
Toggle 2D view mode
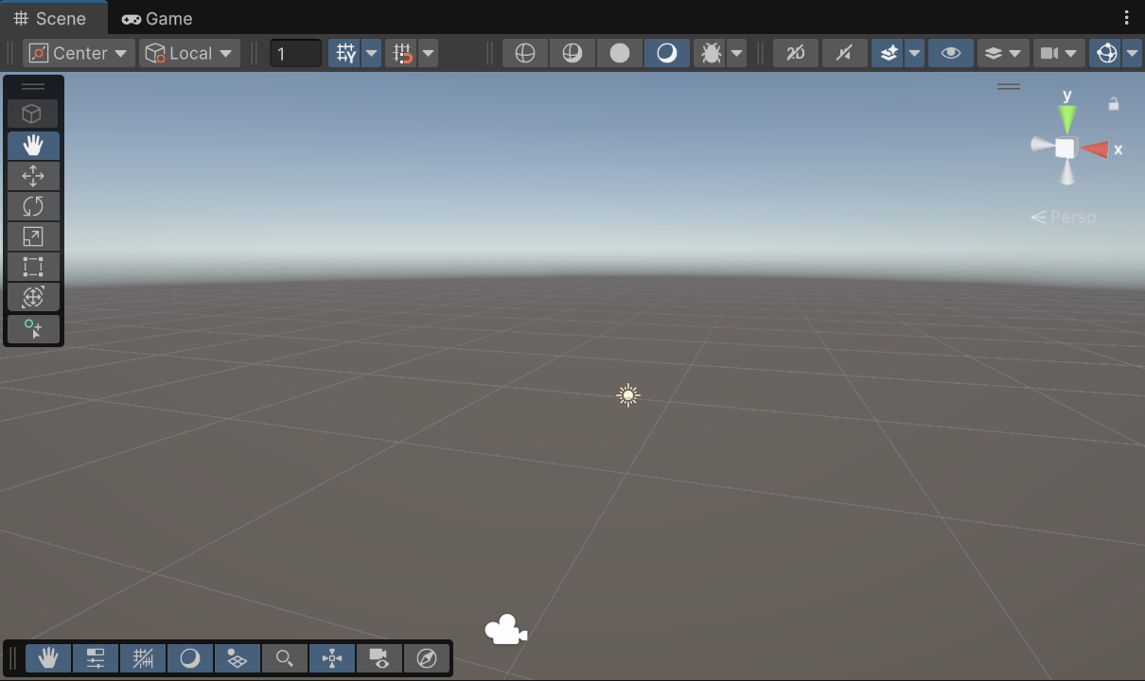tap(796, 53)
